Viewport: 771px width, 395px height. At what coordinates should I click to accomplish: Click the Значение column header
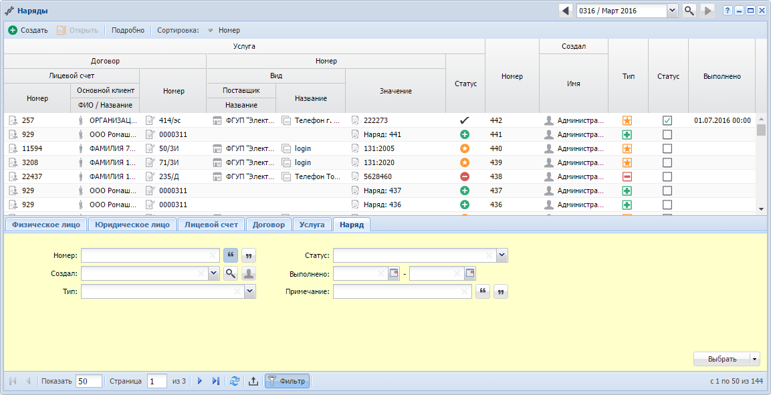pos(395,91)
